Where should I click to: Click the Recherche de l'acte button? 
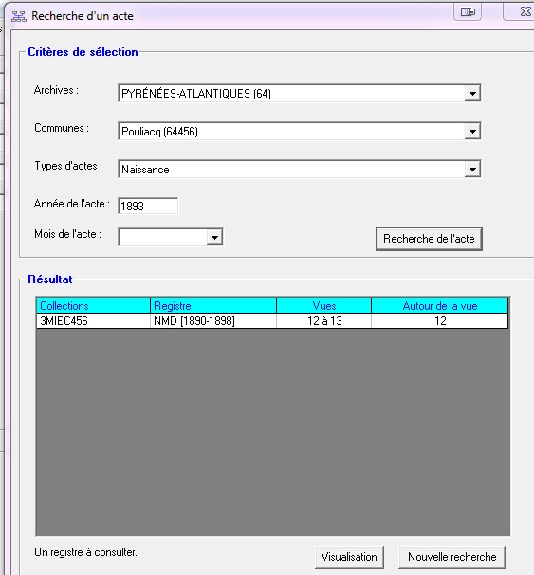[429, 239]
